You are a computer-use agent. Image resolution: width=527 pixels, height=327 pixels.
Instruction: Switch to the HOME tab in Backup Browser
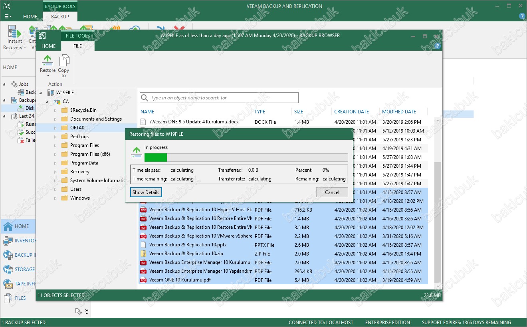[48, 46]
